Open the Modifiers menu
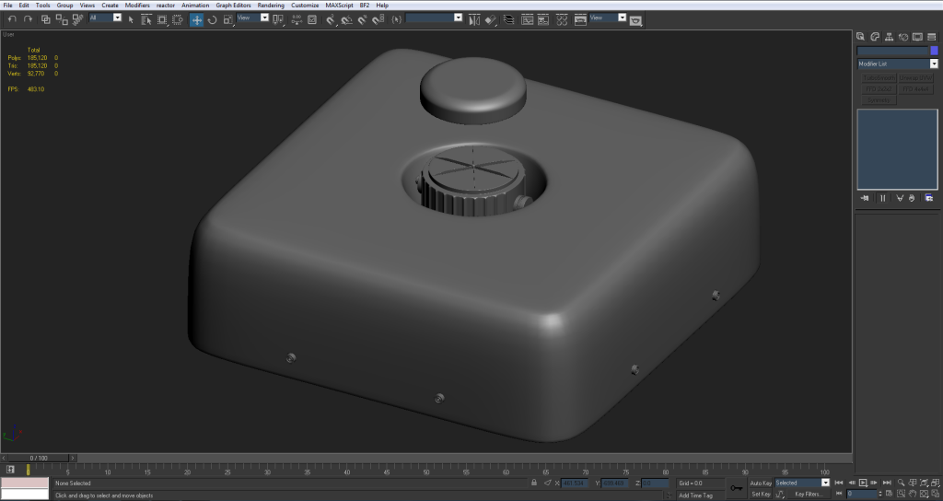 pyautogui.click(x=137, y=6)
